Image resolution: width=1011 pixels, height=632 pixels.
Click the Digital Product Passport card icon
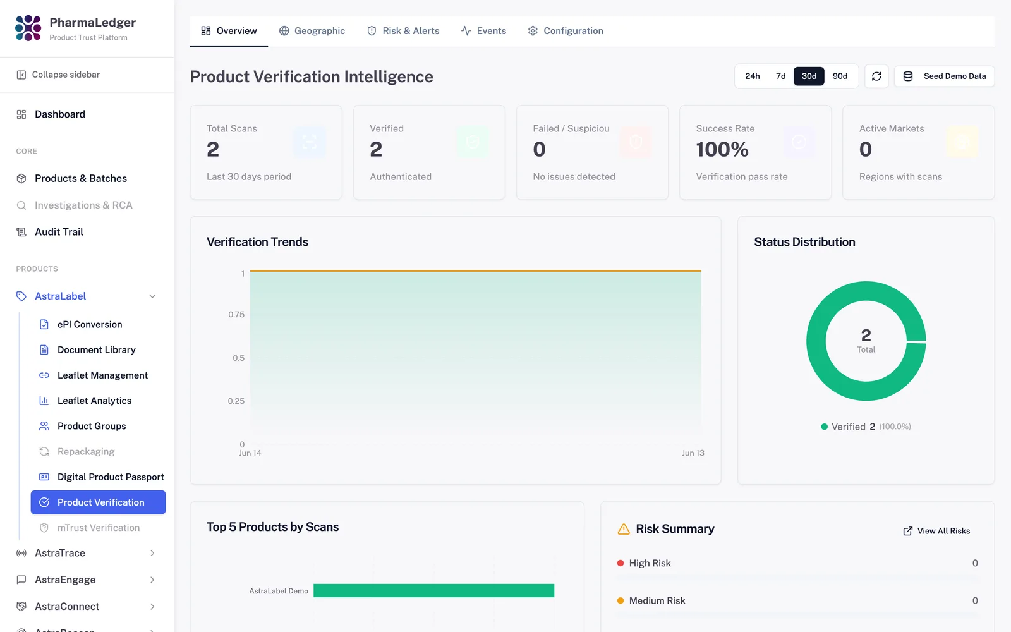(44, 477)
